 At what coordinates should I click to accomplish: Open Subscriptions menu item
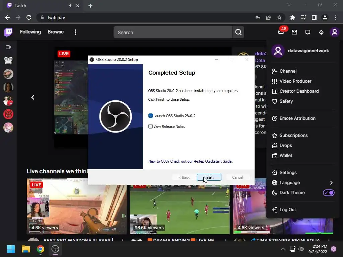pos(303,135)
